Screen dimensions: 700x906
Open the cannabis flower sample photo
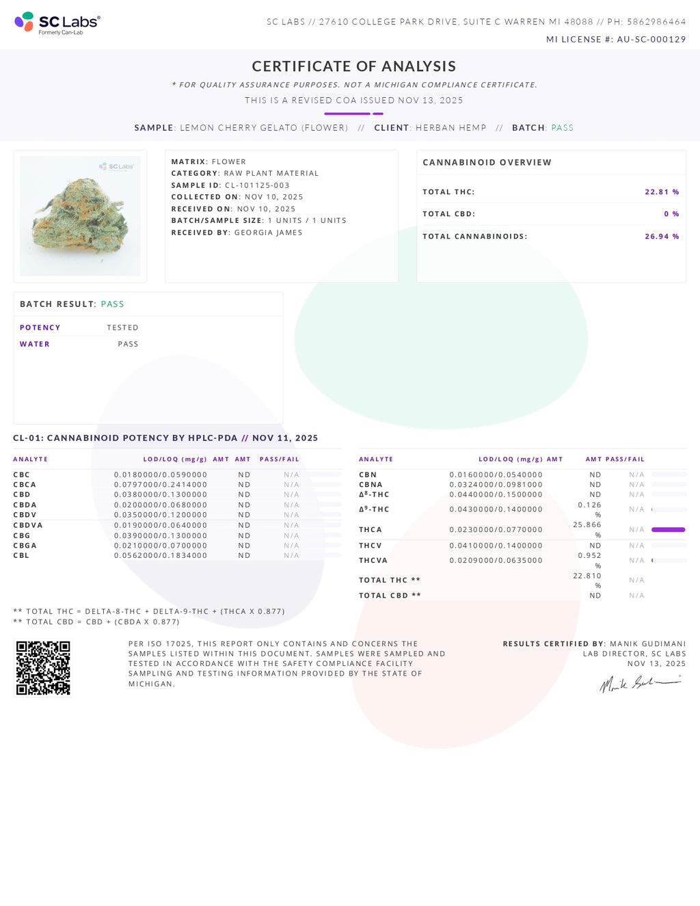click(80, 216)
